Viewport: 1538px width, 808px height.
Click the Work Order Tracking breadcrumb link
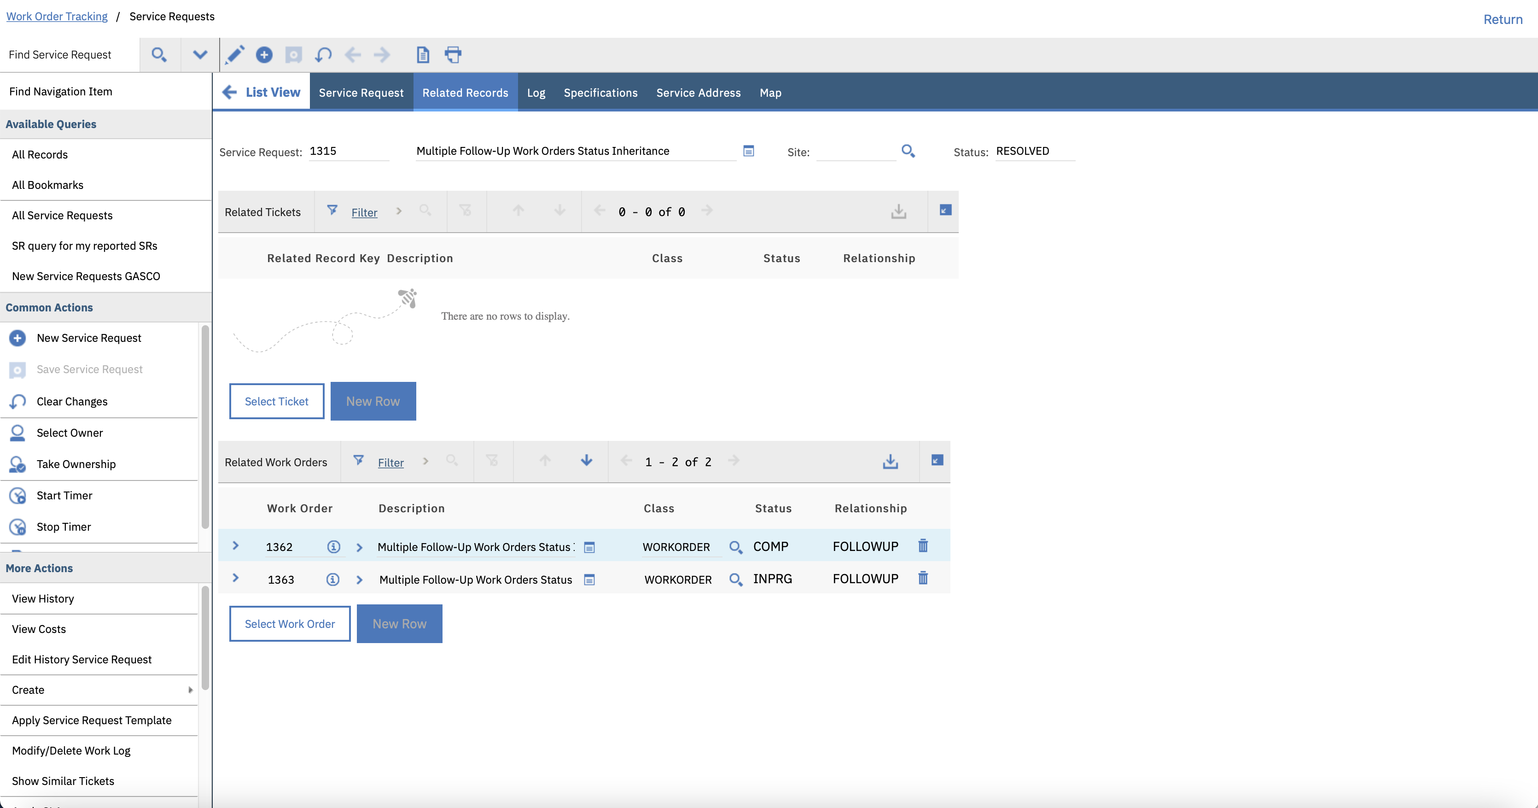click(x=57, y=16)
